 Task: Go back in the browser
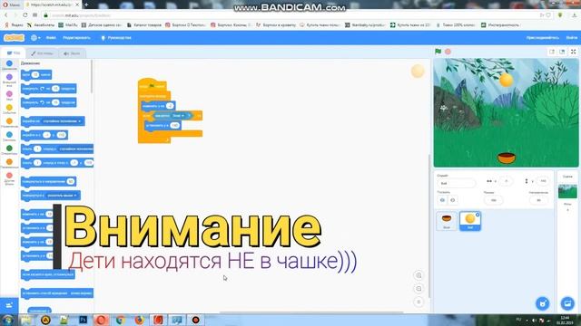point(6,15)
